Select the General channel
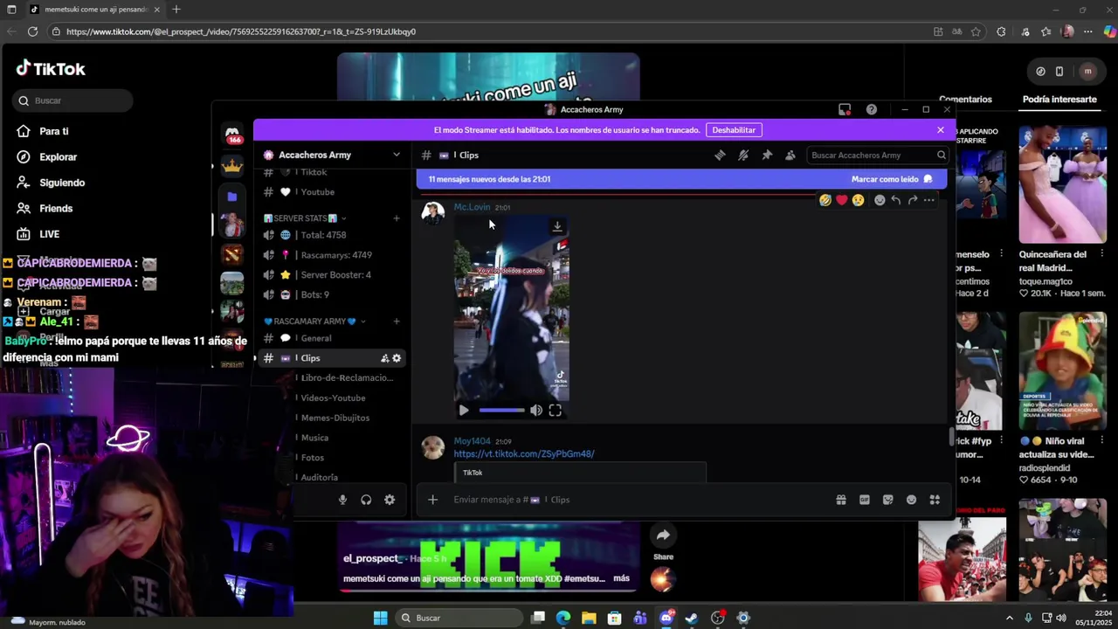This screenshot has height=629, width=1118. pos(332,338)
